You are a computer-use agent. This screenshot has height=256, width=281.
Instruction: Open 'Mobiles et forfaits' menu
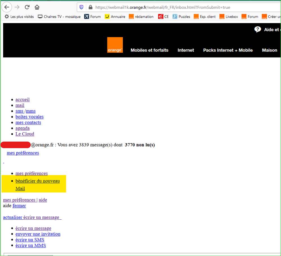tap(149, 50)
